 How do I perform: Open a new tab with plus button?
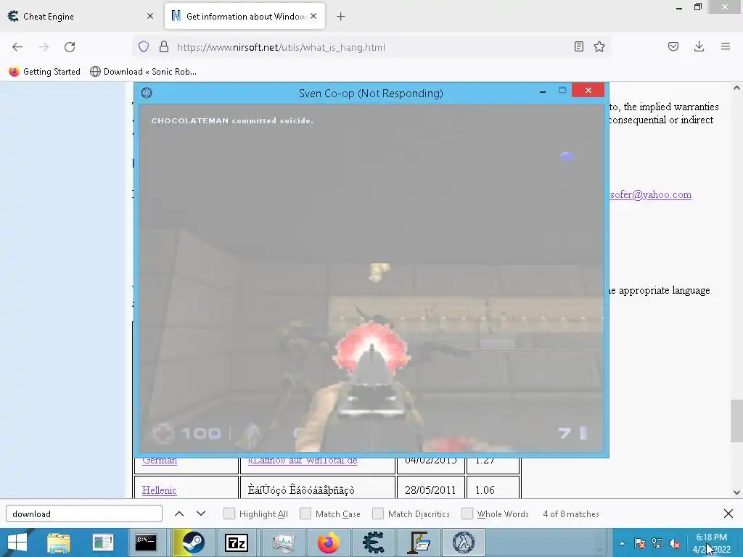(x=341, y=17)
